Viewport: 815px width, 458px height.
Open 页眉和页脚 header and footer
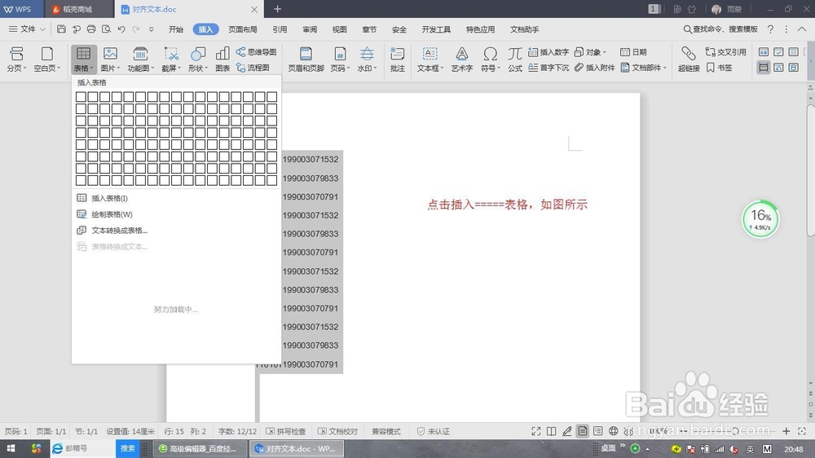coord(306,59)
